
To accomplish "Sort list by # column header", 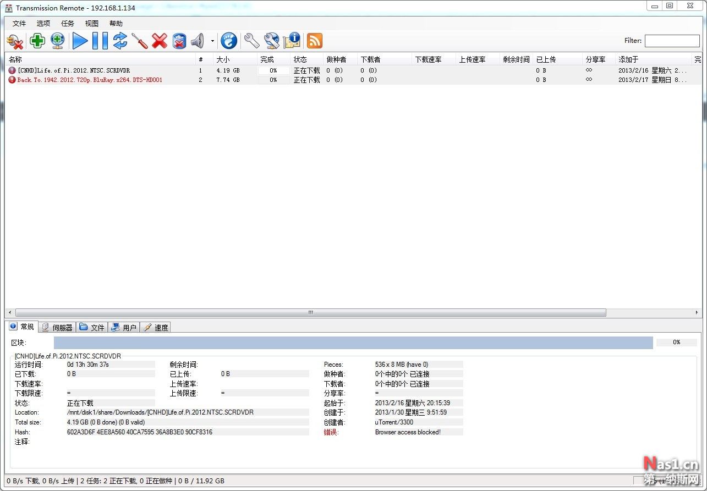I will pyautogui.click(x=204, y=59).
